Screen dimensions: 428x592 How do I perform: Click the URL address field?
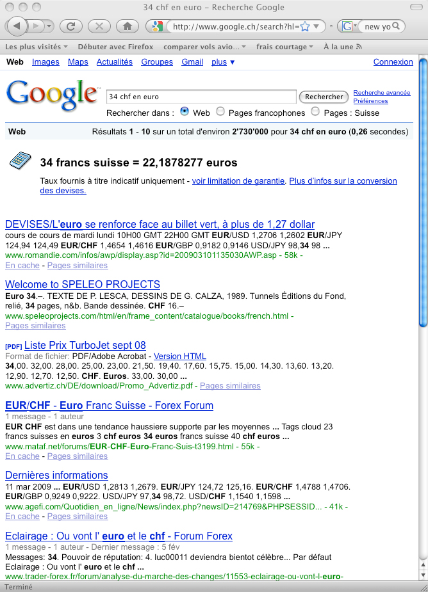tap(236, 26)
